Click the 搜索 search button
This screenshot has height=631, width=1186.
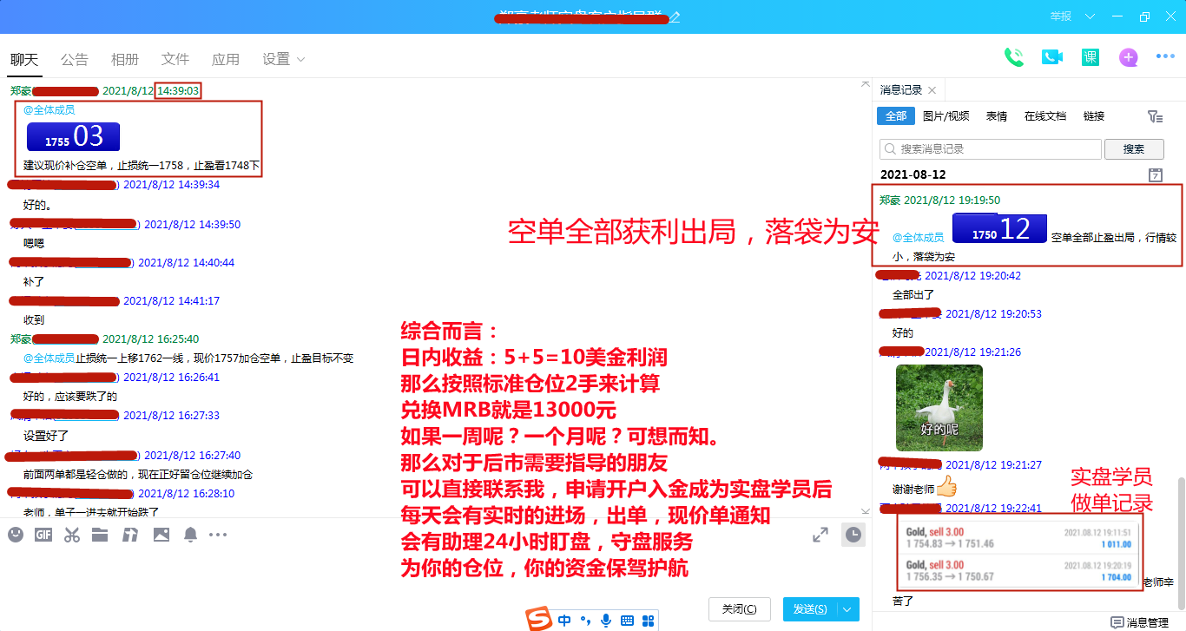(1134, 148)
